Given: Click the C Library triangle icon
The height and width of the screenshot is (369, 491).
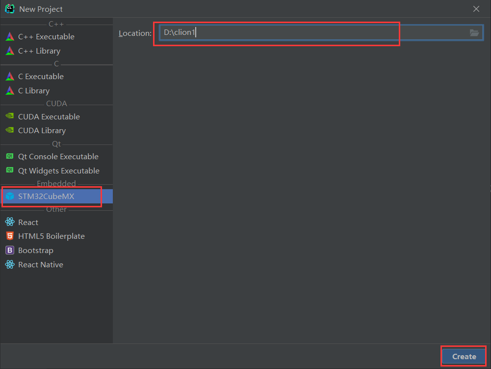Looking at the screenshot, I should point(10,91).
